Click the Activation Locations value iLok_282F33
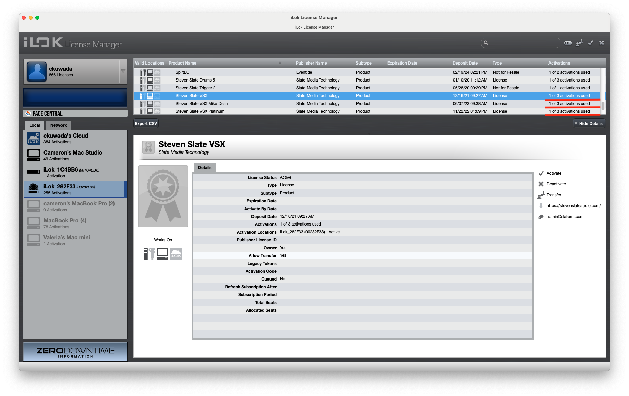 click(x=310, y=232)
